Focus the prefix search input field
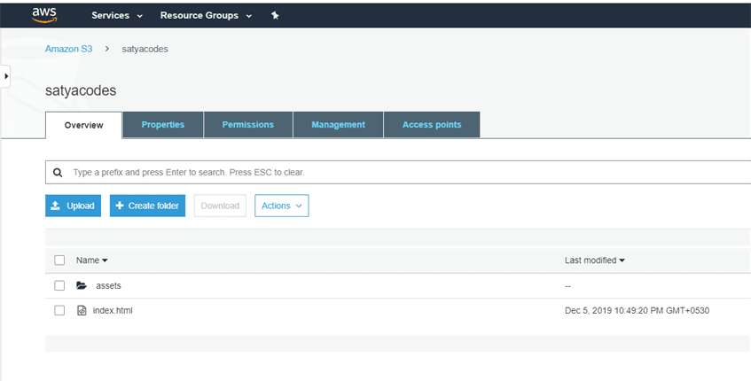The image size is (751, 381). [x=399, y=172]
